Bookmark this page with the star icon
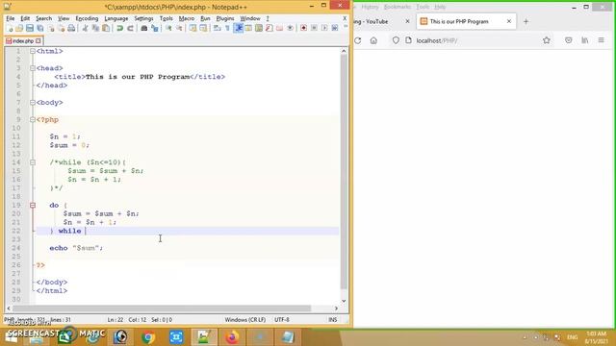The width and height of the screenshot is (616, 346). pos(547,40)
